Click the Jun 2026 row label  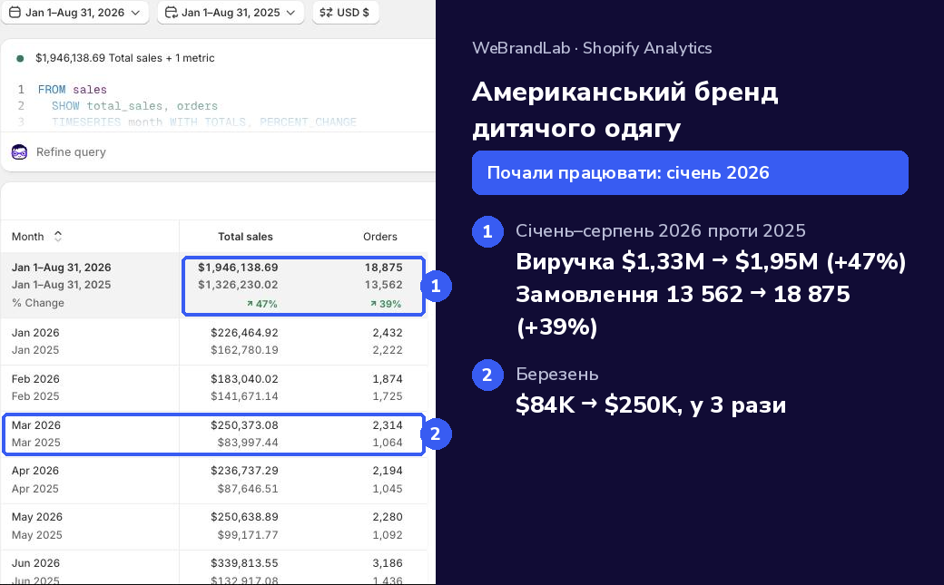coord(35,562)
